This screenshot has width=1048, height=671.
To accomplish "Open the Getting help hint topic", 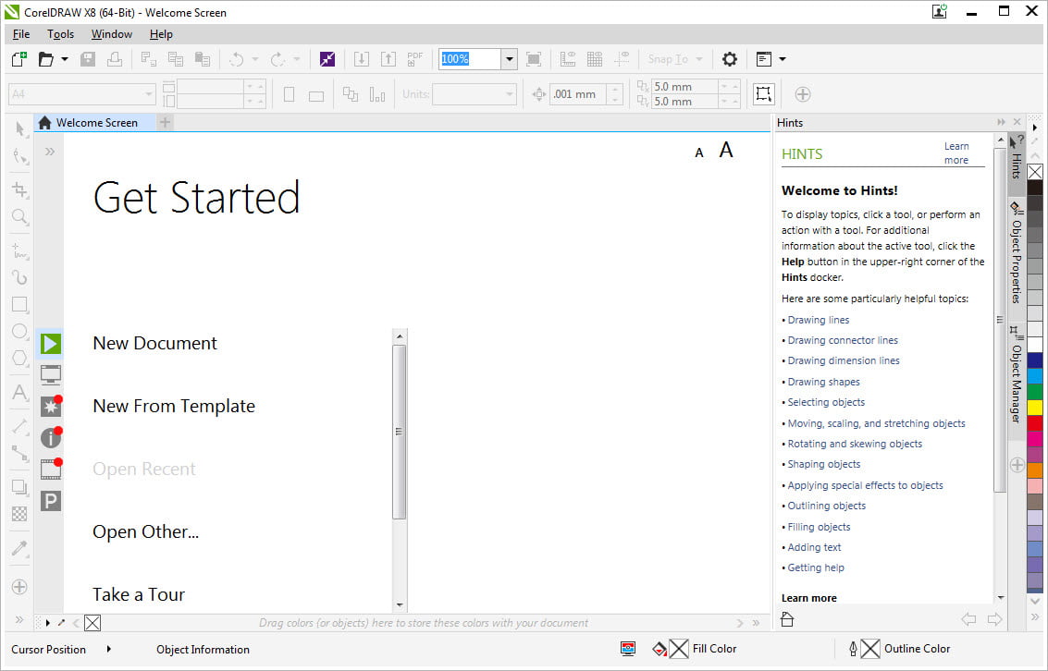I will [816, 567].
